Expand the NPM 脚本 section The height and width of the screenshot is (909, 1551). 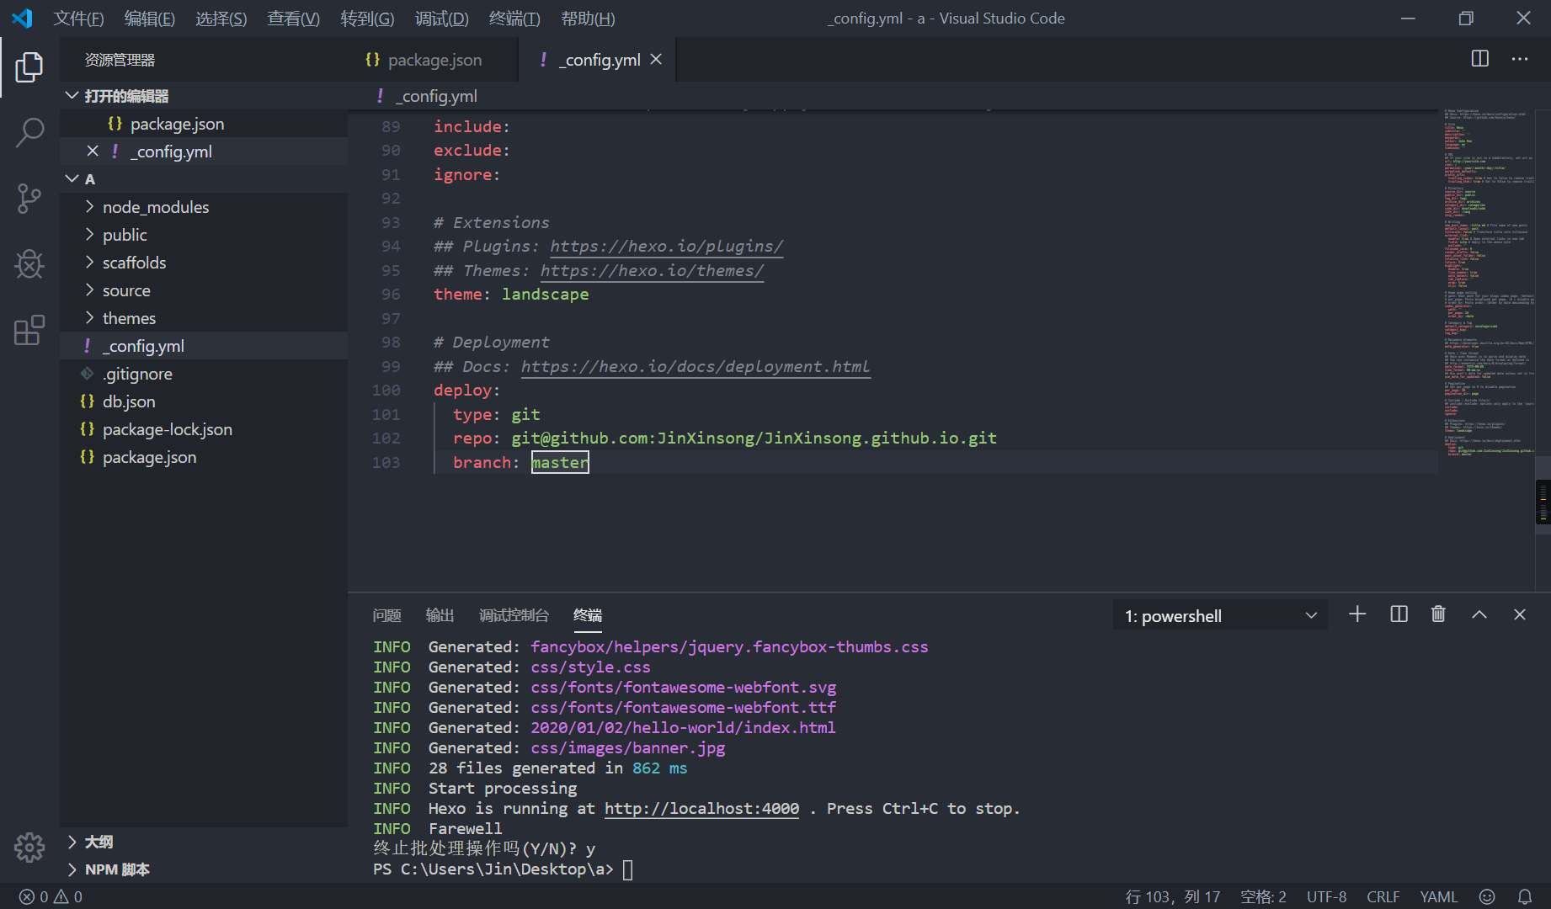(x=117, y=869)
